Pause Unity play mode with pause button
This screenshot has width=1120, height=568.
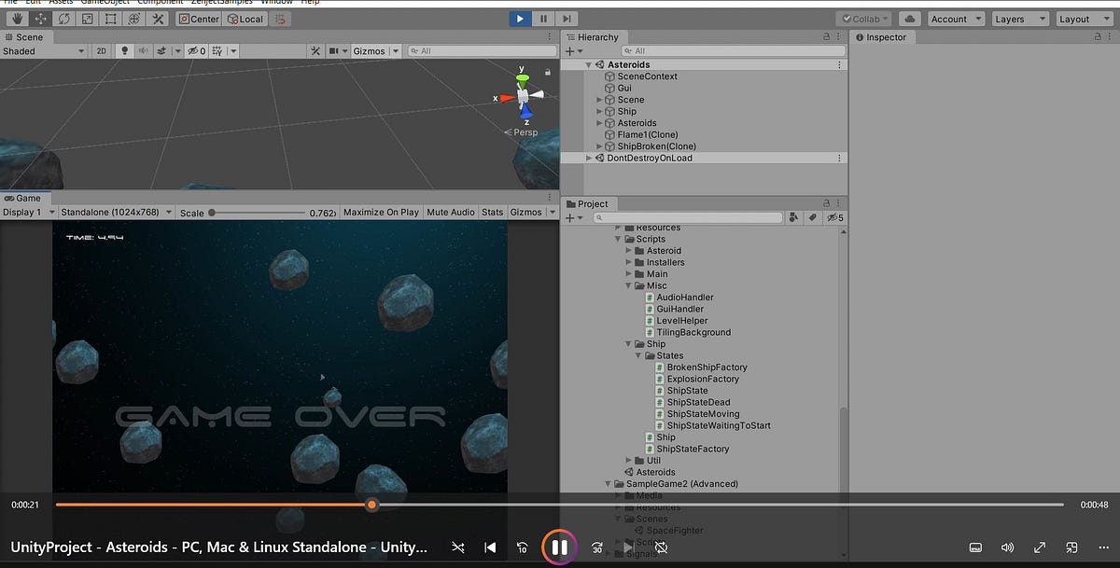542,18
